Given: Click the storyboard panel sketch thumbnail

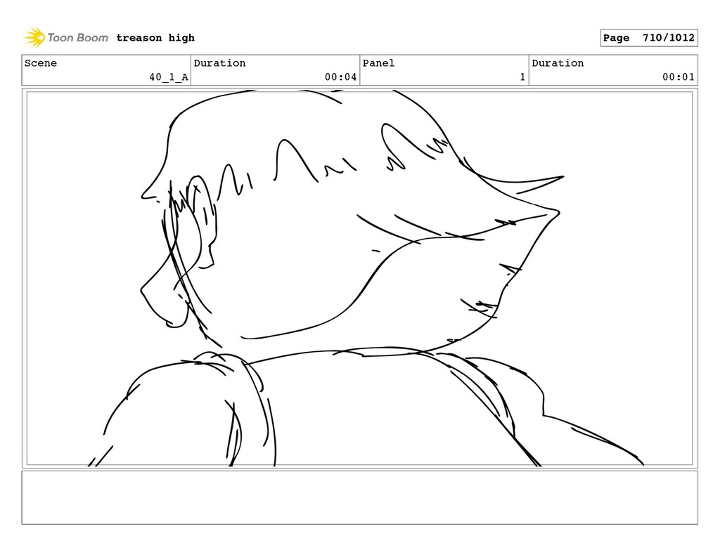Looking at the screenshot, I should 359,278.
